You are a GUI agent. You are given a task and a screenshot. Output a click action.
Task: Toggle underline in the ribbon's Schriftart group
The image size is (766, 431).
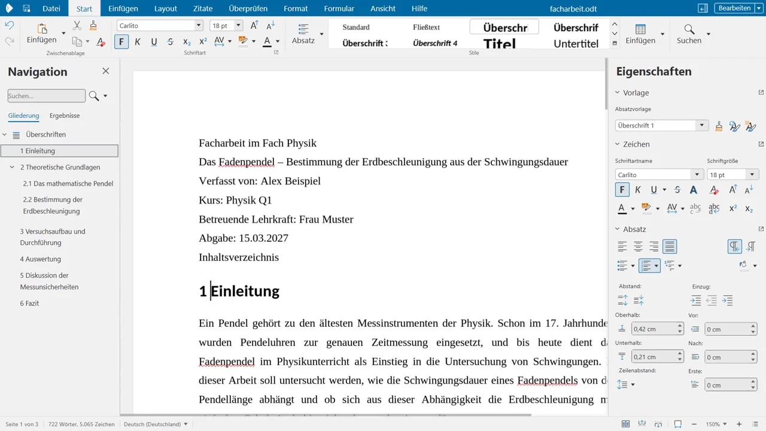[154, 41]
